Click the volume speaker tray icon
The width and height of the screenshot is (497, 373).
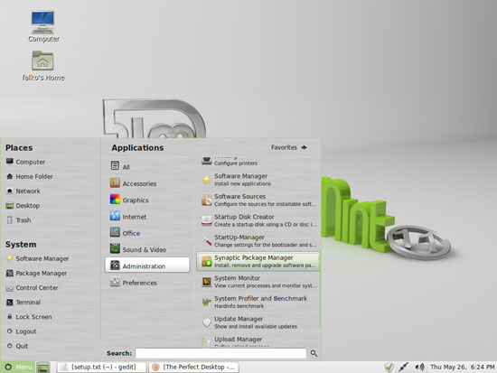tap(419, 367)
